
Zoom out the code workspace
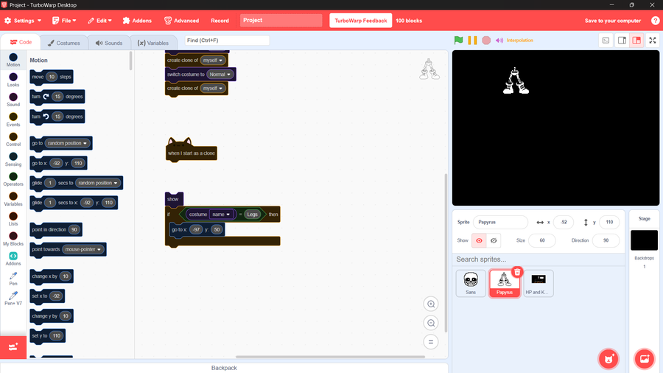[x=431, y=323]
